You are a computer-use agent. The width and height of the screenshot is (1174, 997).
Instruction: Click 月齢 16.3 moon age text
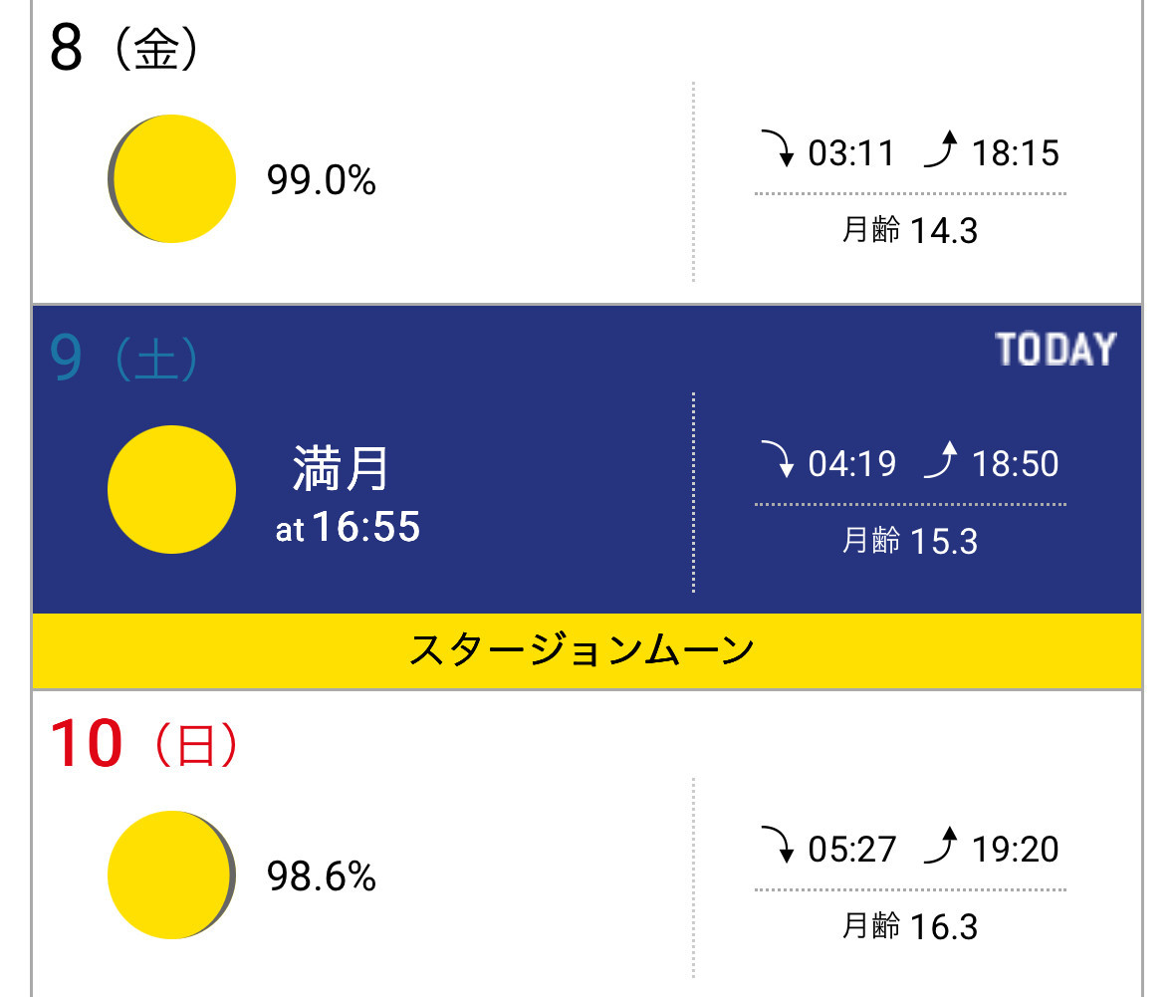click(910, 926)
